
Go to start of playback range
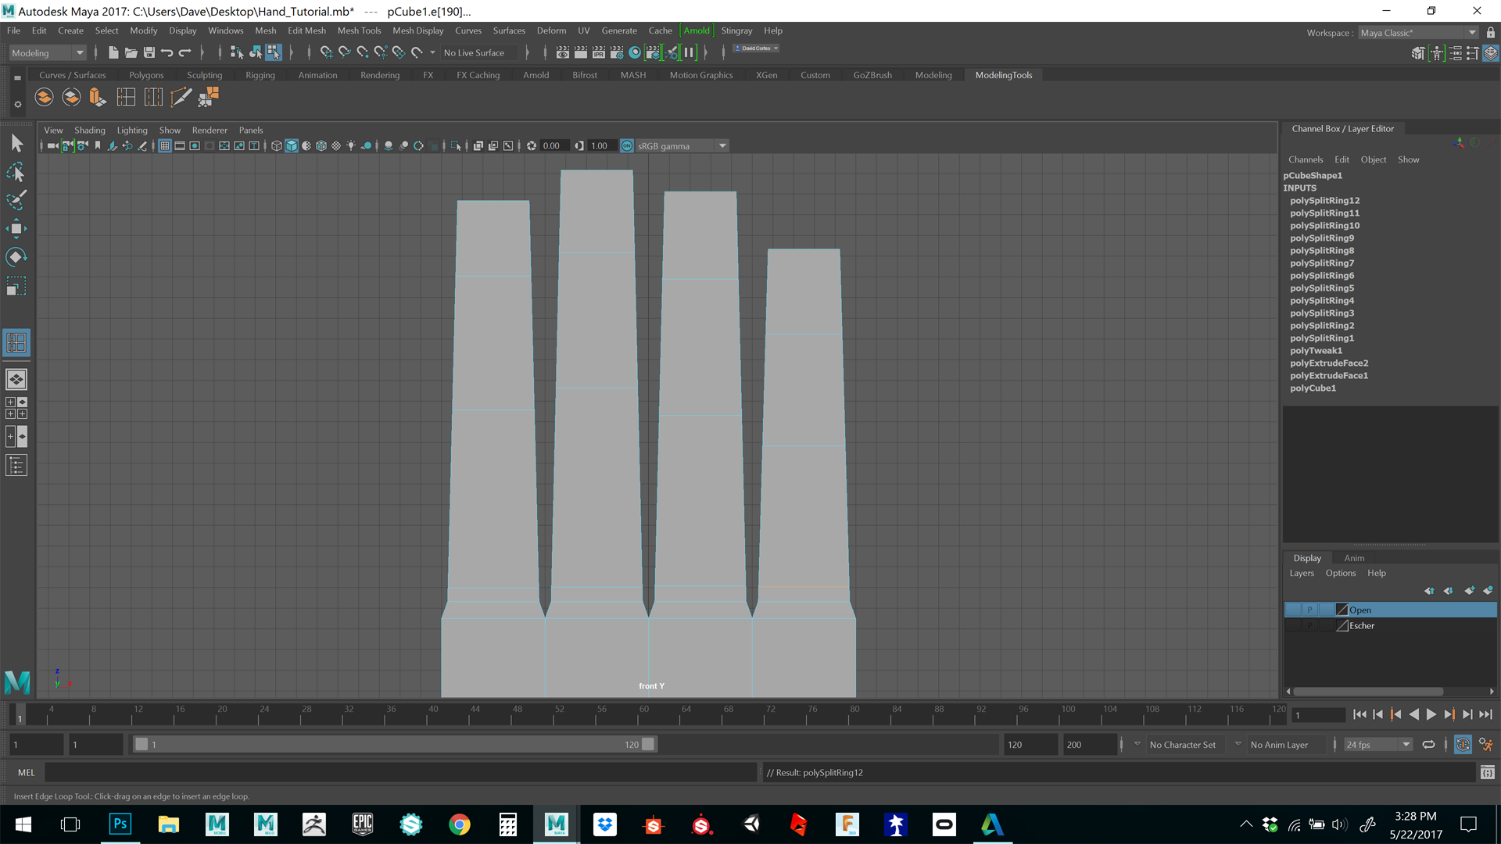(1359, 714)
